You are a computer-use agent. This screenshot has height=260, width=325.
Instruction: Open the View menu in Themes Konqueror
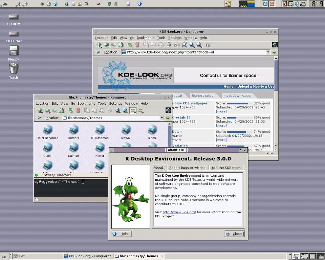click(64, 104)
